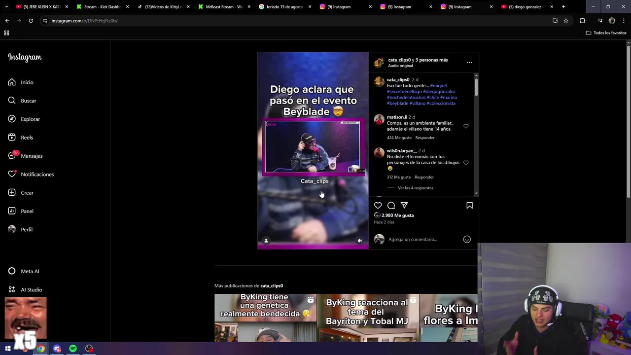Viewport: 631px width, 355px height.
Task: Expand Ver las 4 respuestas
Action: 416,188
